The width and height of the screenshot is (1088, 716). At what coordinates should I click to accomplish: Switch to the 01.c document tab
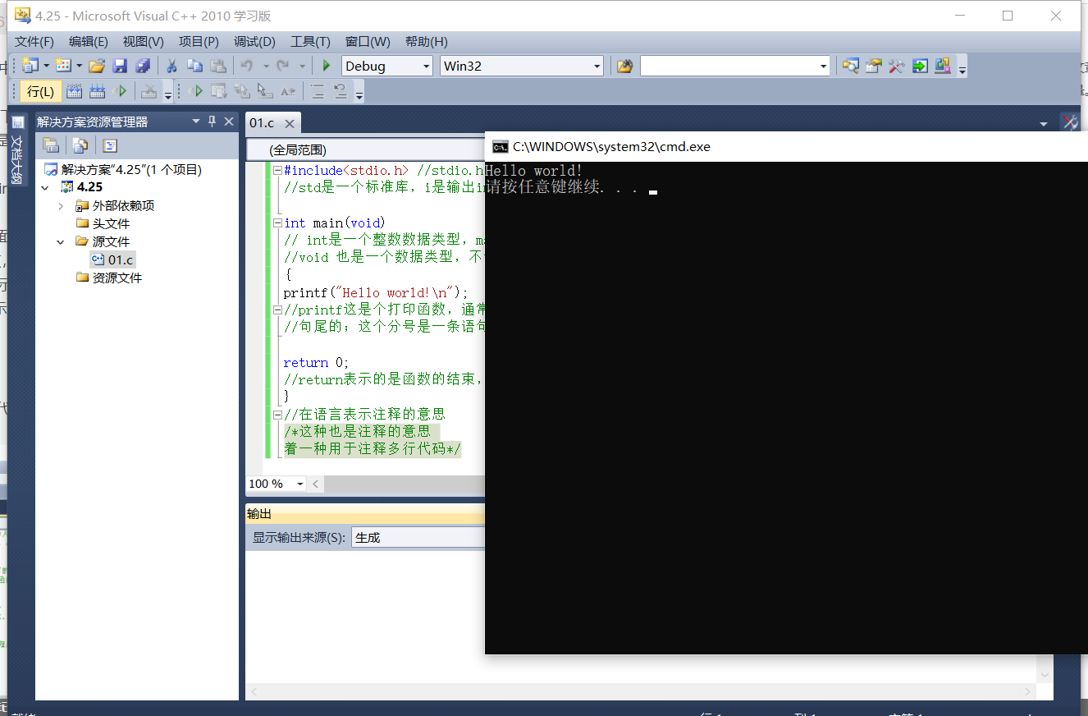coord(263,122)
